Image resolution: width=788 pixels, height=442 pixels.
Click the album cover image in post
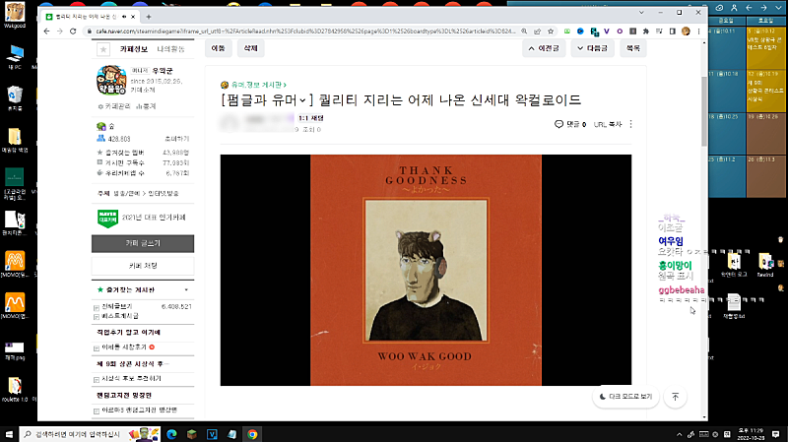(426, 271)
